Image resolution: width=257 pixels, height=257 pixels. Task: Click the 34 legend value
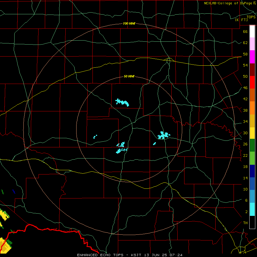pyautogui.click(x=245, y=121)
